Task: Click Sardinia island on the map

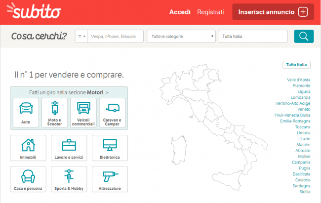Action: [179, 150]
